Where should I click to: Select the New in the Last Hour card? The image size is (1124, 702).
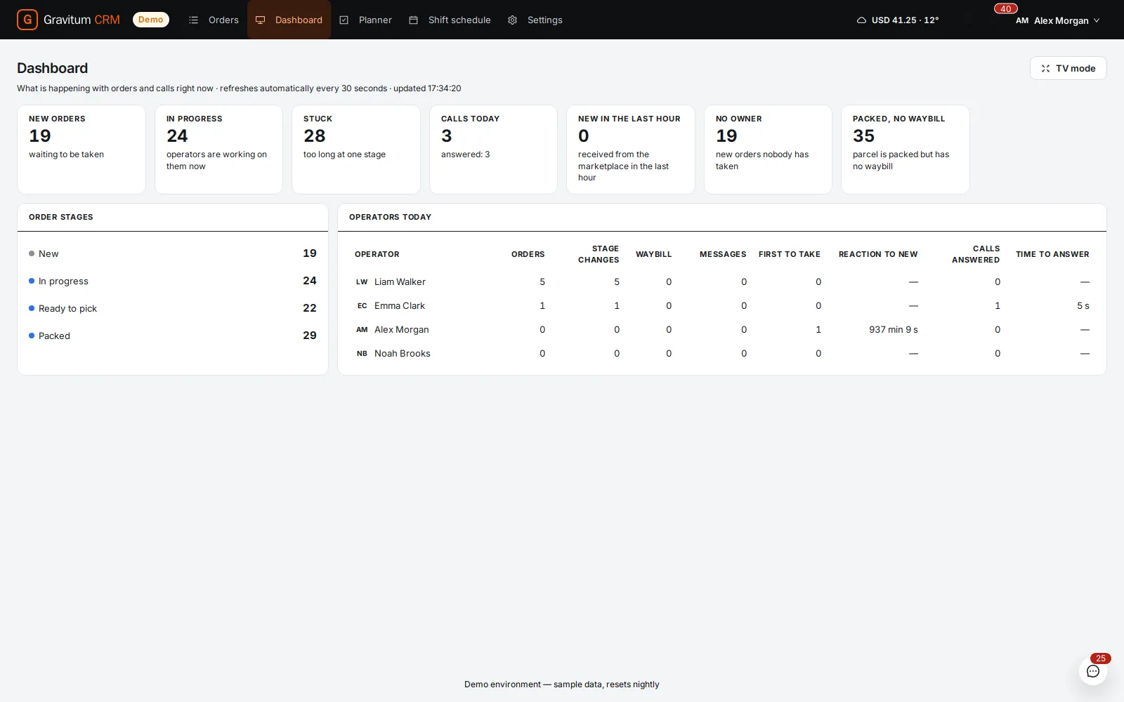631,150
